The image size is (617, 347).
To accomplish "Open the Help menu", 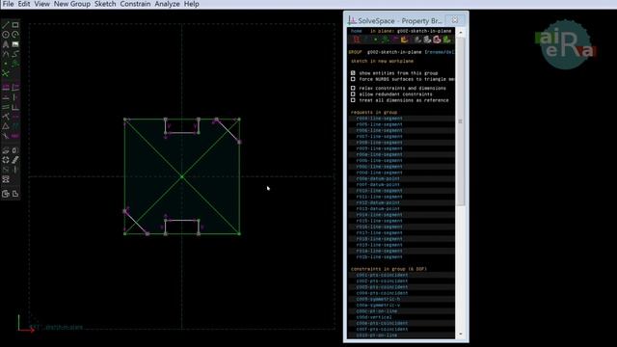I will [191, 4].
